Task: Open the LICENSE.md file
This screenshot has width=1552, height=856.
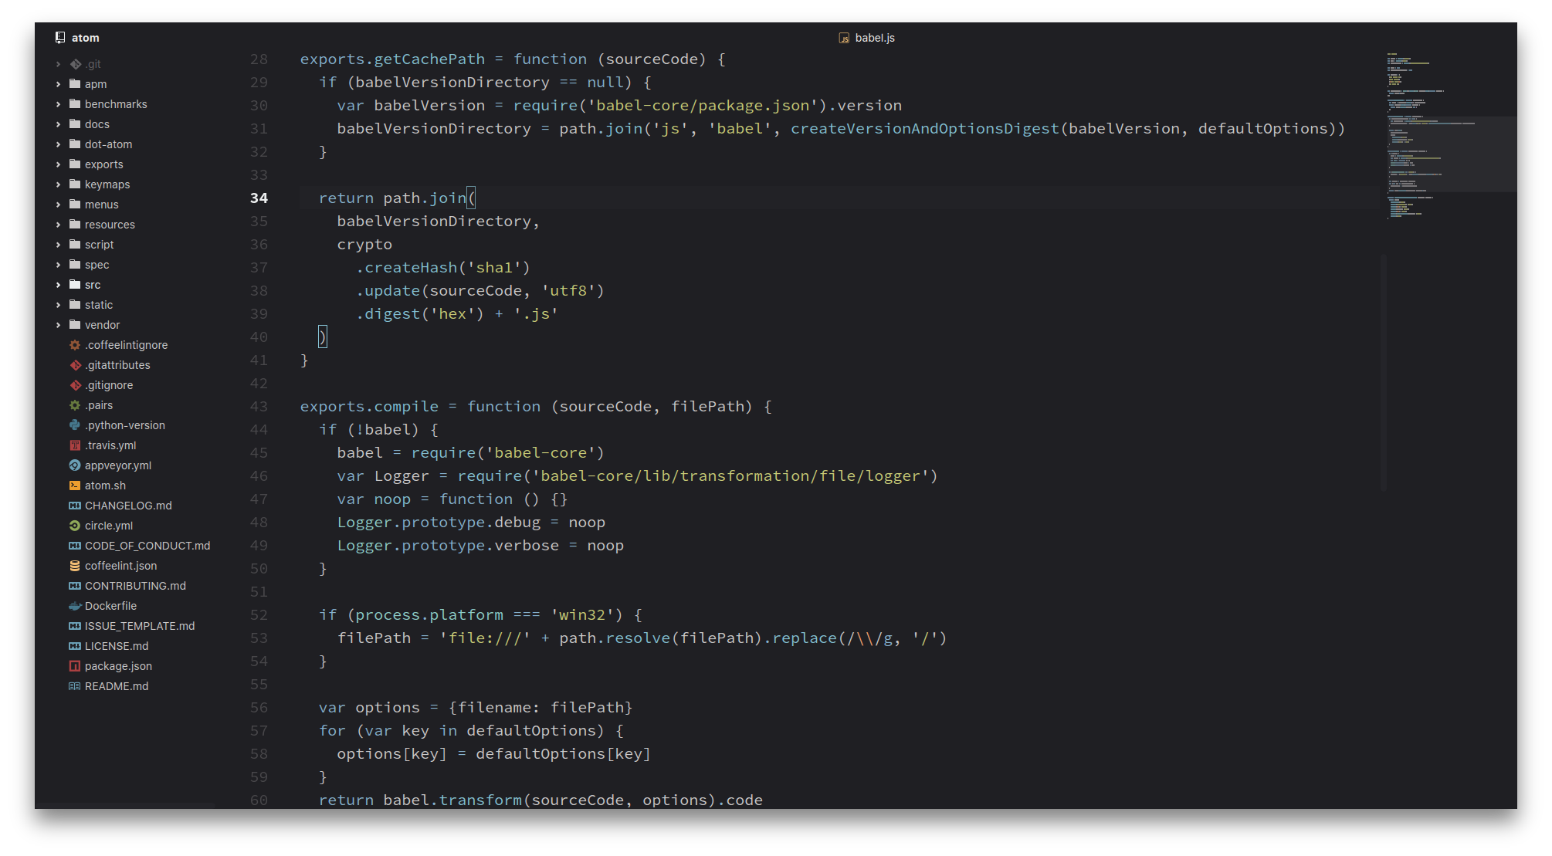Action: point(117,646)
